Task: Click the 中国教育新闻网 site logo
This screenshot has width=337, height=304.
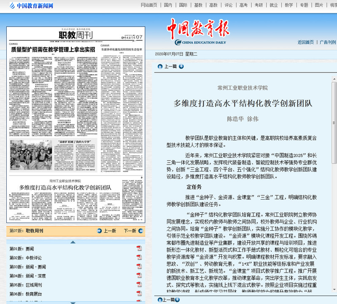Action: 29,5
